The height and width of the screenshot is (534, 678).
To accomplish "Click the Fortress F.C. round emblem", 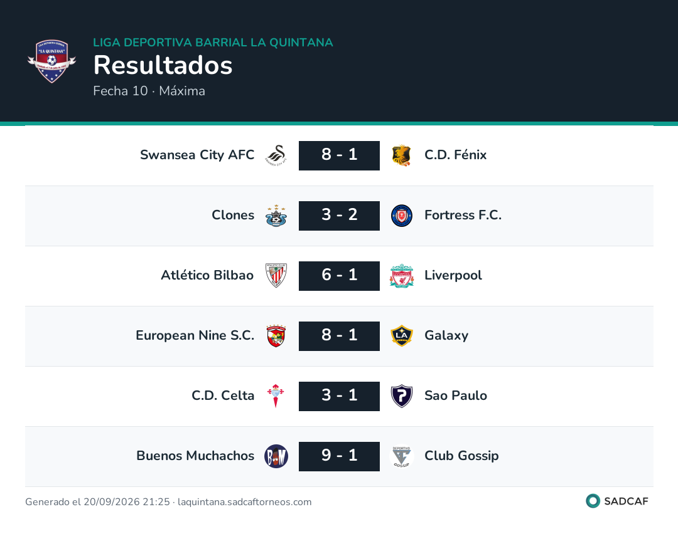I will (x=401, y=216).
